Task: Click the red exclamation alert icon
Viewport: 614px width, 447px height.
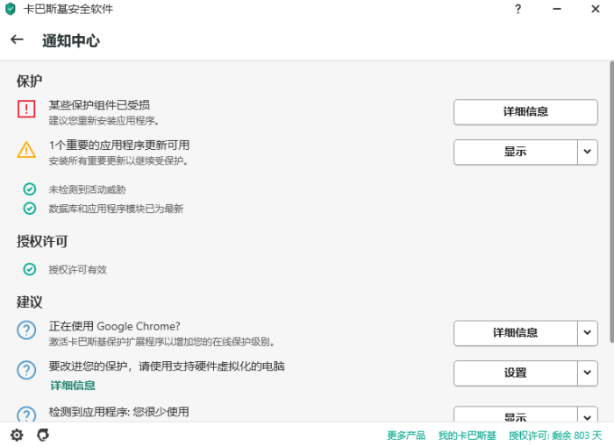Action: (x=26, y=109)
